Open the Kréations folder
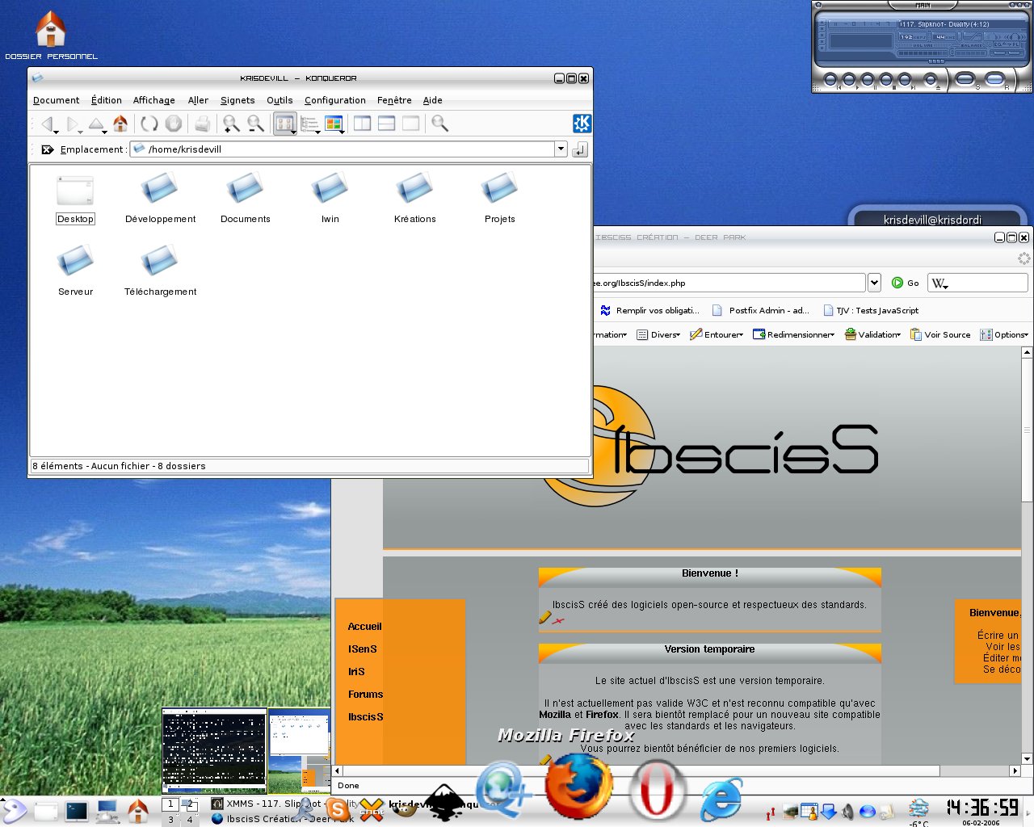Viewport: 1034px width, 827px height. 414,199
